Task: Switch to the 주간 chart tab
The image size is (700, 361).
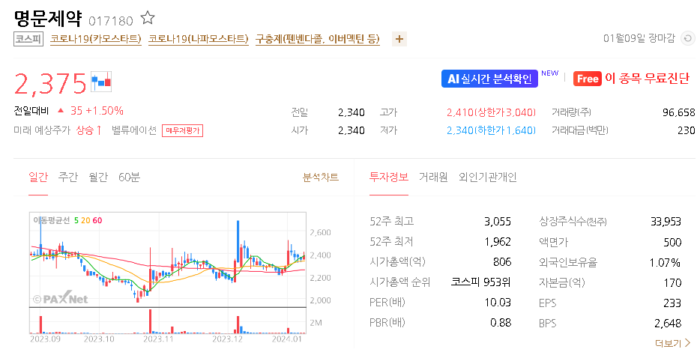Action: [68, 178]
